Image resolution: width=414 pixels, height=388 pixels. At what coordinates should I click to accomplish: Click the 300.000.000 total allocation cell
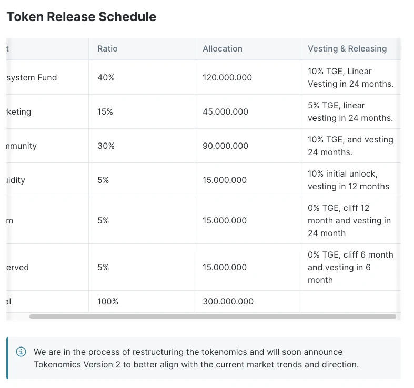coord(228,301)
